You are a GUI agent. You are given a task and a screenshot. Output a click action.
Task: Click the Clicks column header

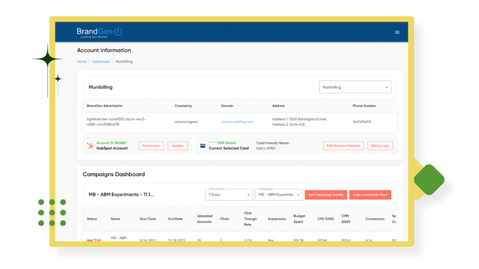tap(225, 219)
